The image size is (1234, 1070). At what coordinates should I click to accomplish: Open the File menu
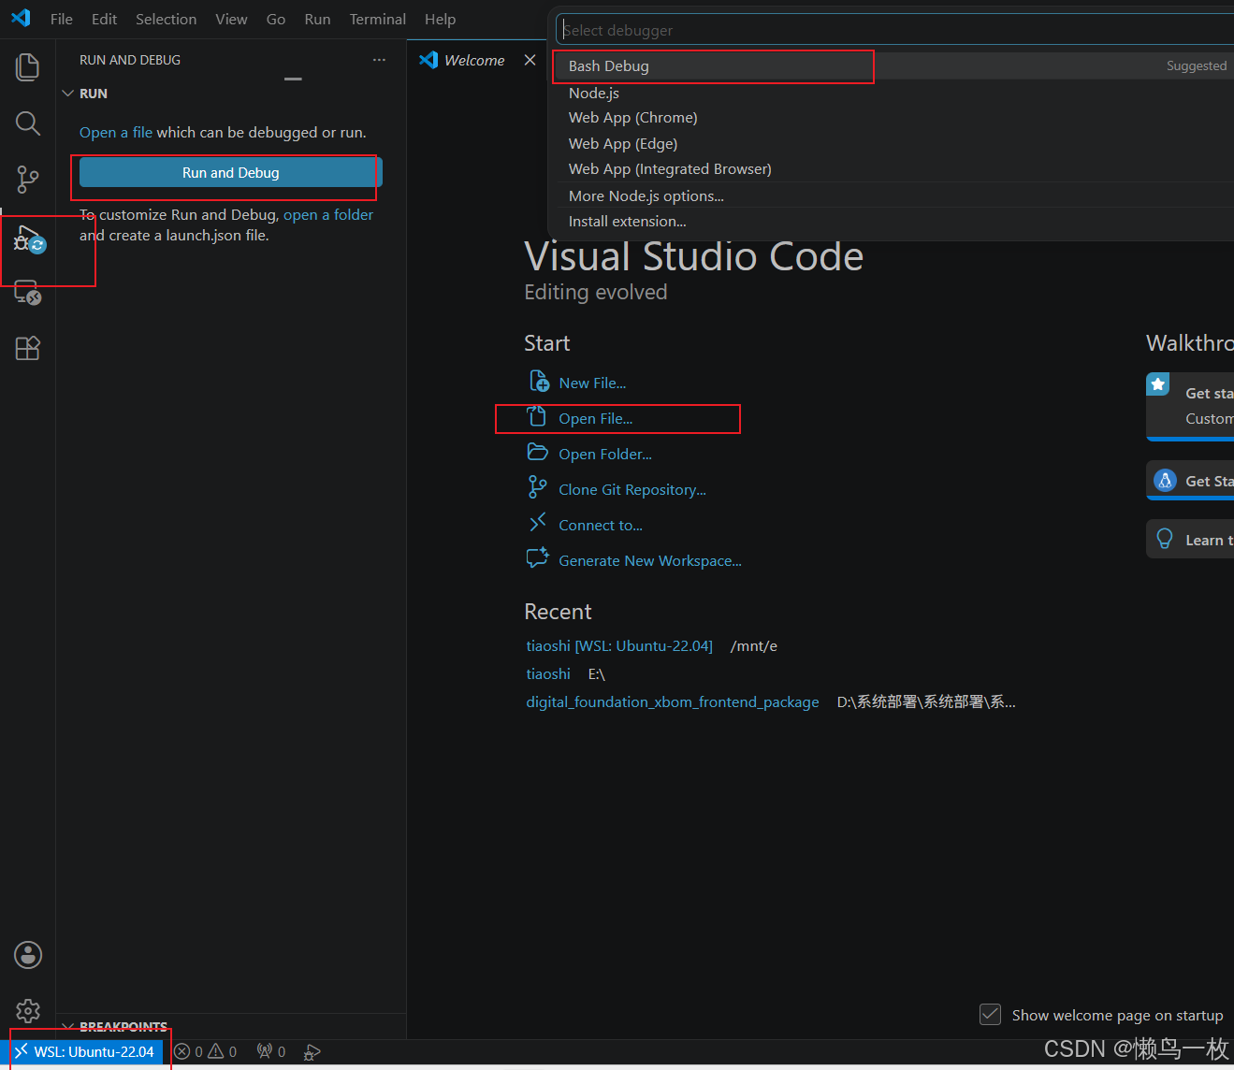[62, 19]
